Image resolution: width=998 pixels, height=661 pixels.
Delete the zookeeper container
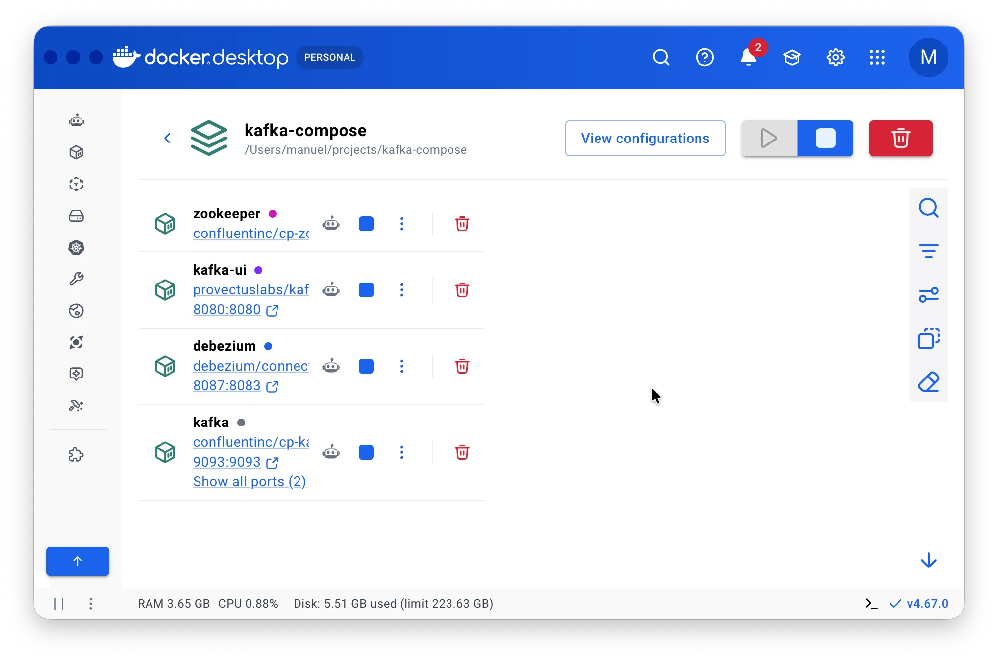tap(462, 224)
